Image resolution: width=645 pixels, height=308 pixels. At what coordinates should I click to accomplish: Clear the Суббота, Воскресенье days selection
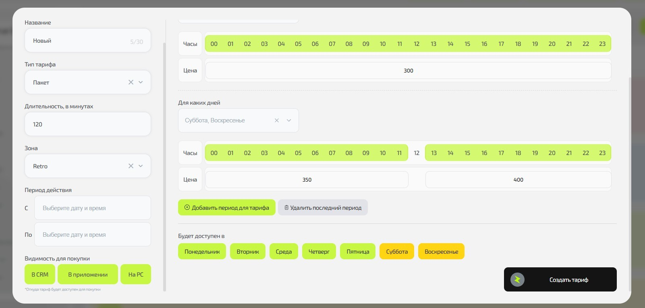click(x=277, y=120)
